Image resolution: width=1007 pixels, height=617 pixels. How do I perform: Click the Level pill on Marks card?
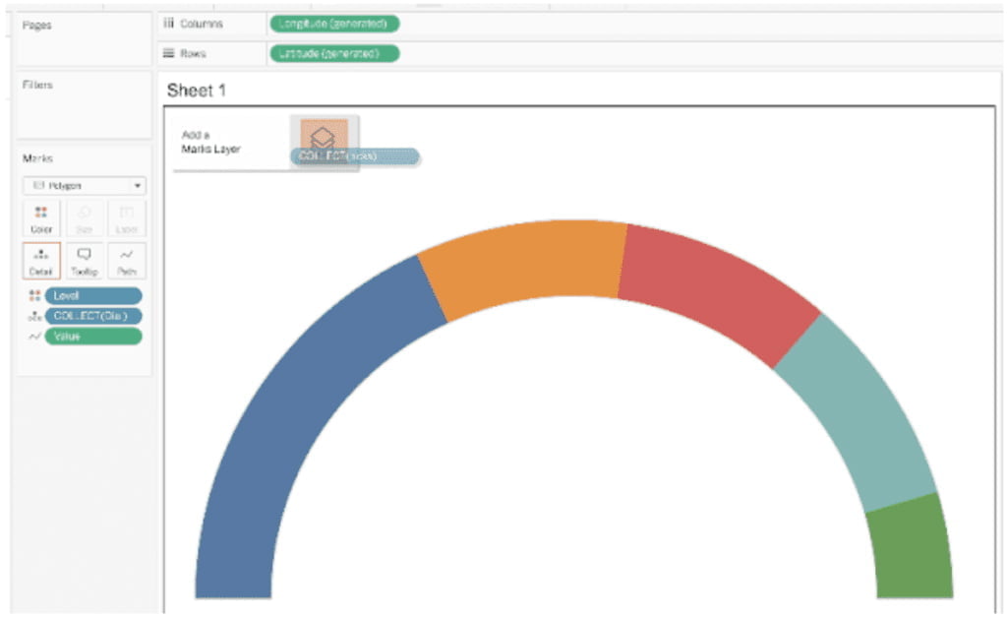92,295
